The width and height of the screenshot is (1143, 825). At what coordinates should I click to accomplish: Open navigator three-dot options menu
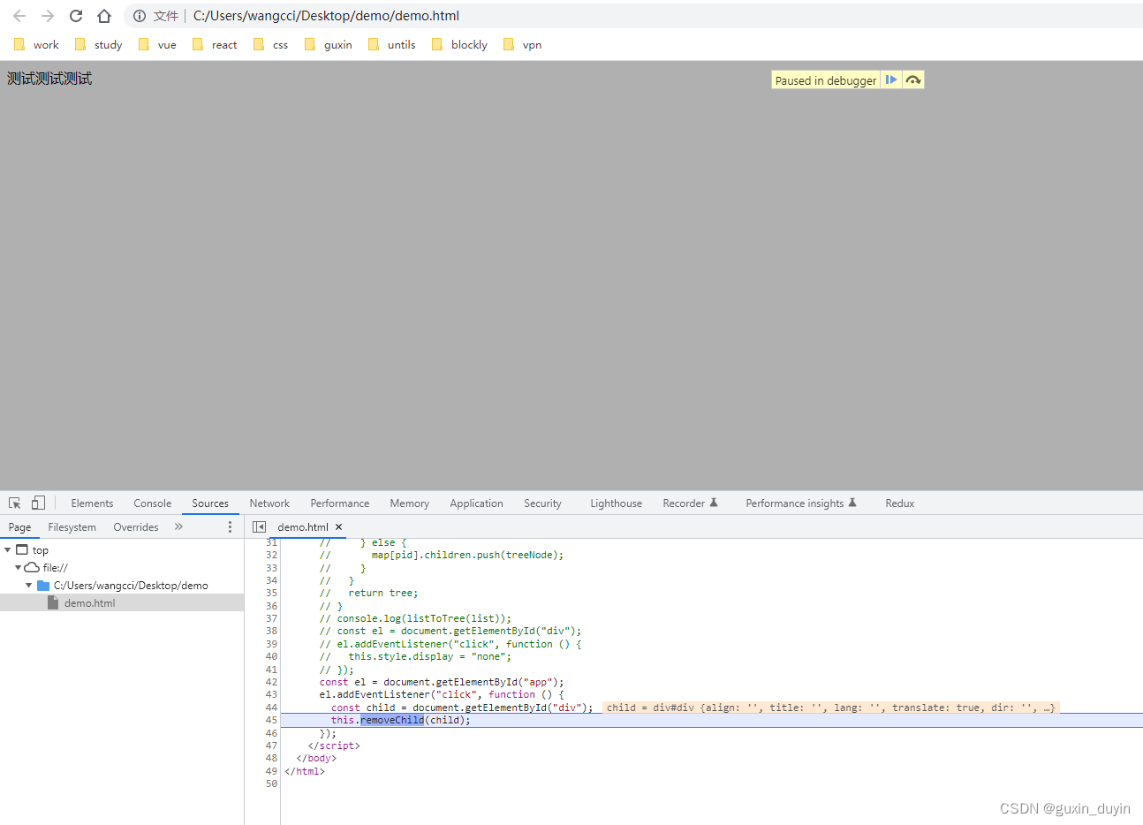click(231, 526)
